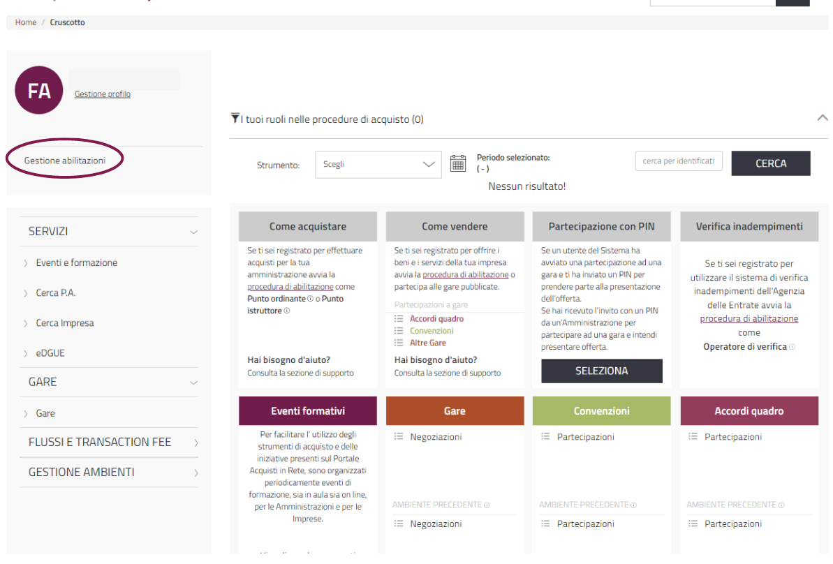Focus the cerca per identificativo input field
Image resolution: width=833 pixels, height=564 pixels.
tap(678, 161)
